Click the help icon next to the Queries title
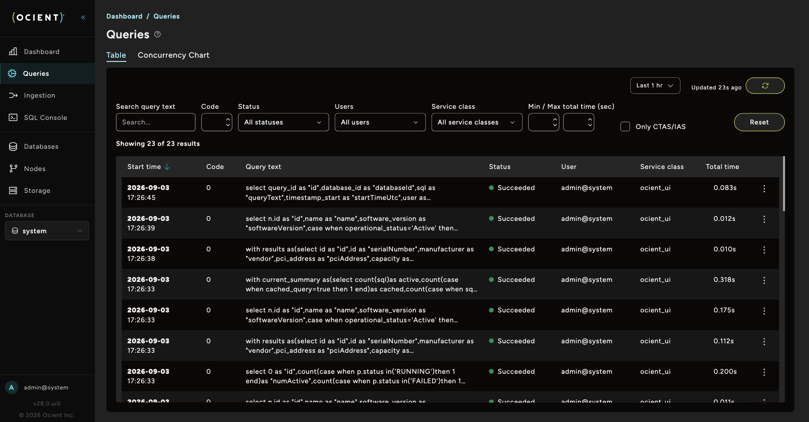 [157, 35]
